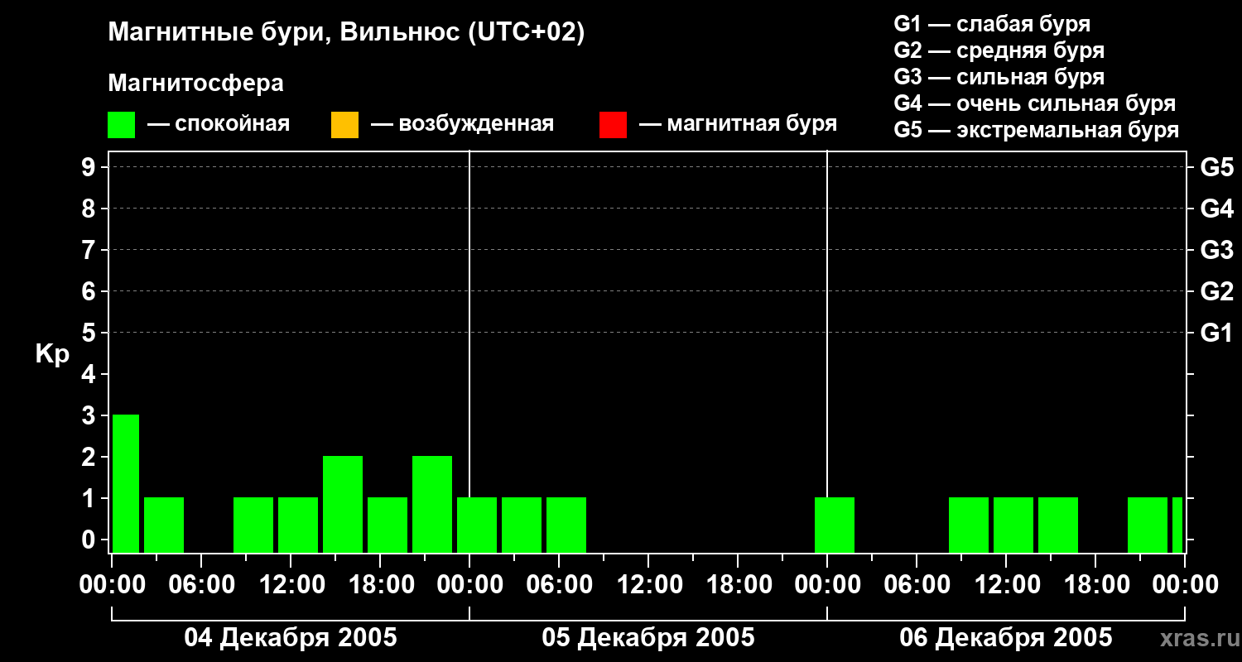
Task: Click the Kp 2 bar before 18:00 on 04 Декабря
Action: [343, 504]
